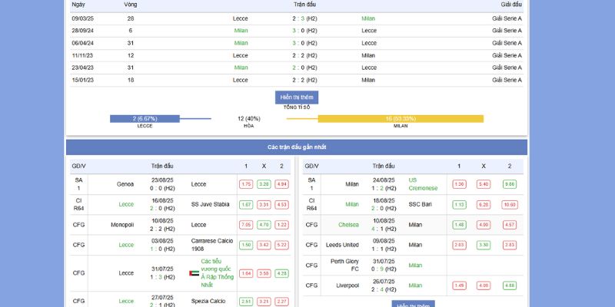The image size is (615, 307).
Task: Open the 'Các trận đấu gần nhất' section header
Action: coord(297,147)
